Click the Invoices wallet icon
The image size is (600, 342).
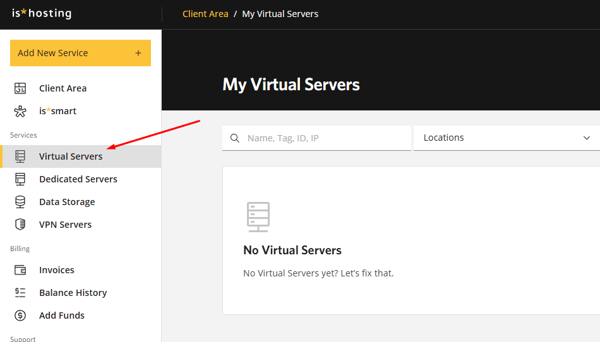coord(20,270)
